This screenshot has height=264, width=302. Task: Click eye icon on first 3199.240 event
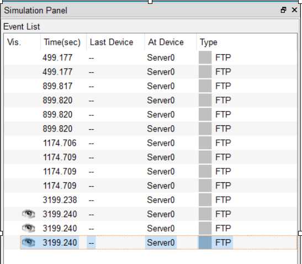tap(29, 214)
